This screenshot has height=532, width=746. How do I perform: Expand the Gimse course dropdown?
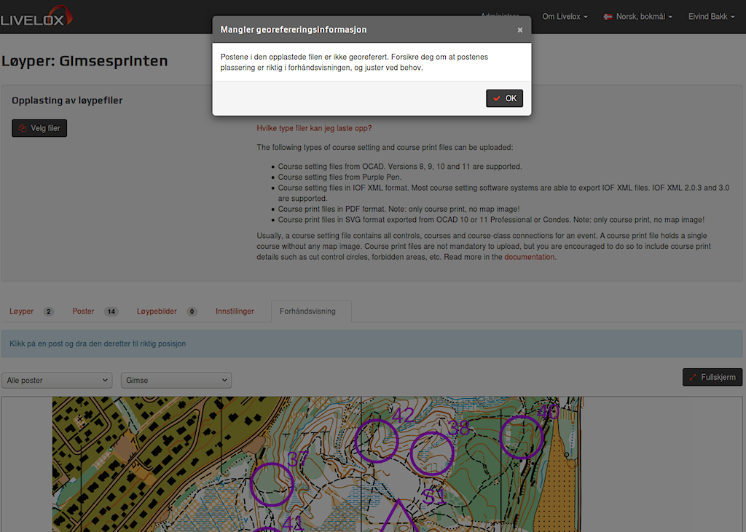(176, 381)
